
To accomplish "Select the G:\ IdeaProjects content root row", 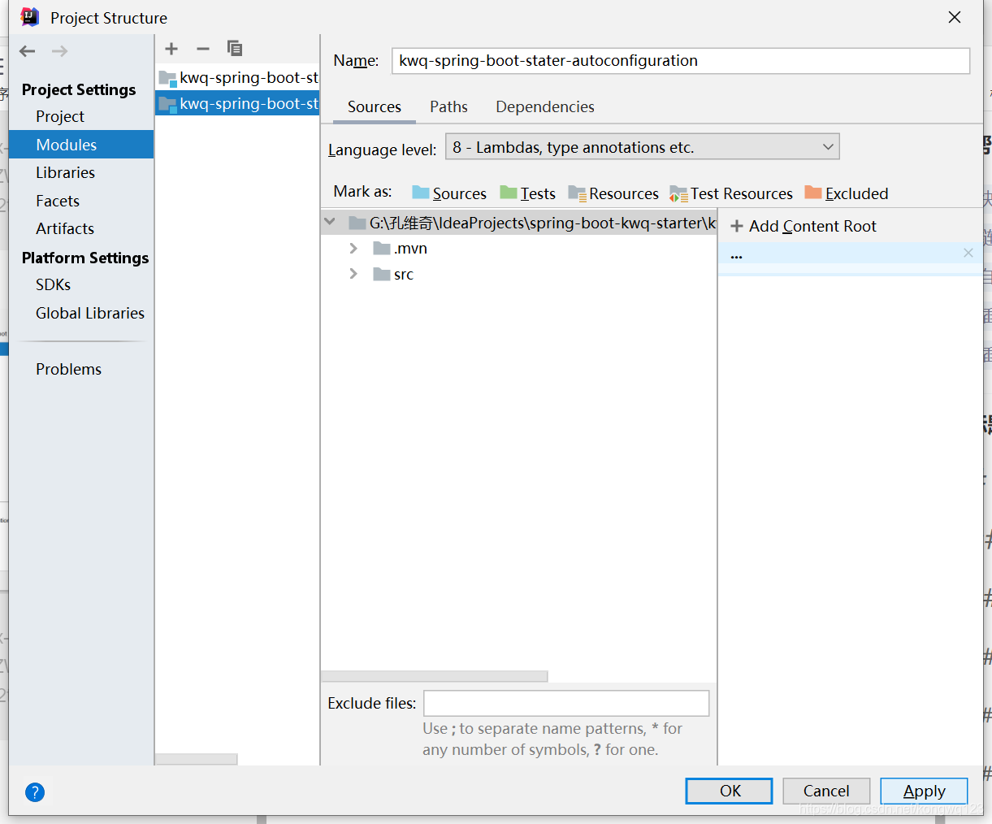I will 518,223.
